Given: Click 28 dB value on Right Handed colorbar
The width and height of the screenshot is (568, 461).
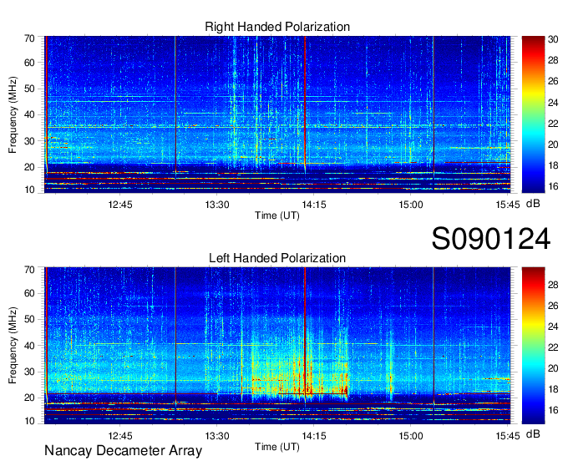Looking at the screenshot, I should (x=553, y=60).
